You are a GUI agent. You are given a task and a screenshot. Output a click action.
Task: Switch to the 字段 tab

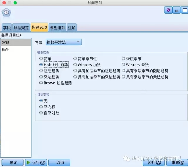tap(7, 27)
